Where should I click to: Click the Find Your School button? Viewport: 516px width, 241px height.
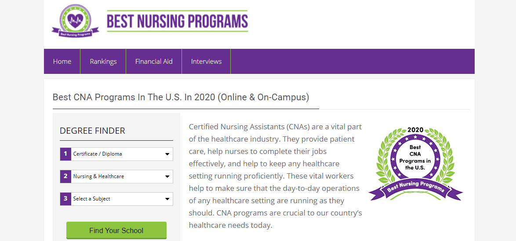click(116, 230)
